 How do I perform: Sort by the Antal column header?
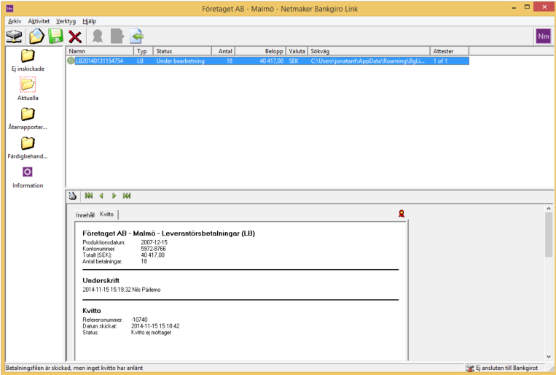tap(223, 51)
